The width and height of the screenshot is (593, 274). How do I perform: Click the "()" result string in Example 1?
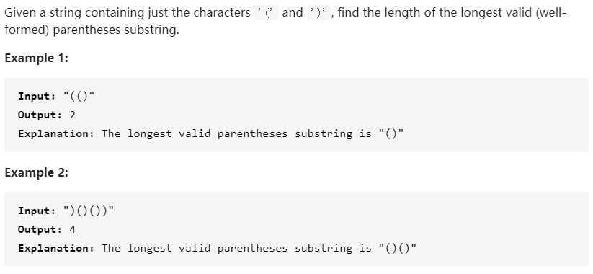tap(391, 133)
